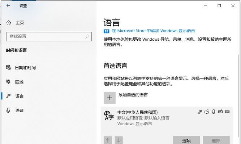This screenshot has width=241, height=144.
Task: Click the plus button to add language
Action: click(109, 98)
